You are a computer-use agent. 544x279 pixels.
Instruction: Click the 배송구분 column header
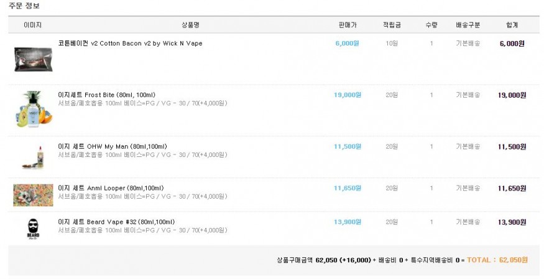pos(468,25)
